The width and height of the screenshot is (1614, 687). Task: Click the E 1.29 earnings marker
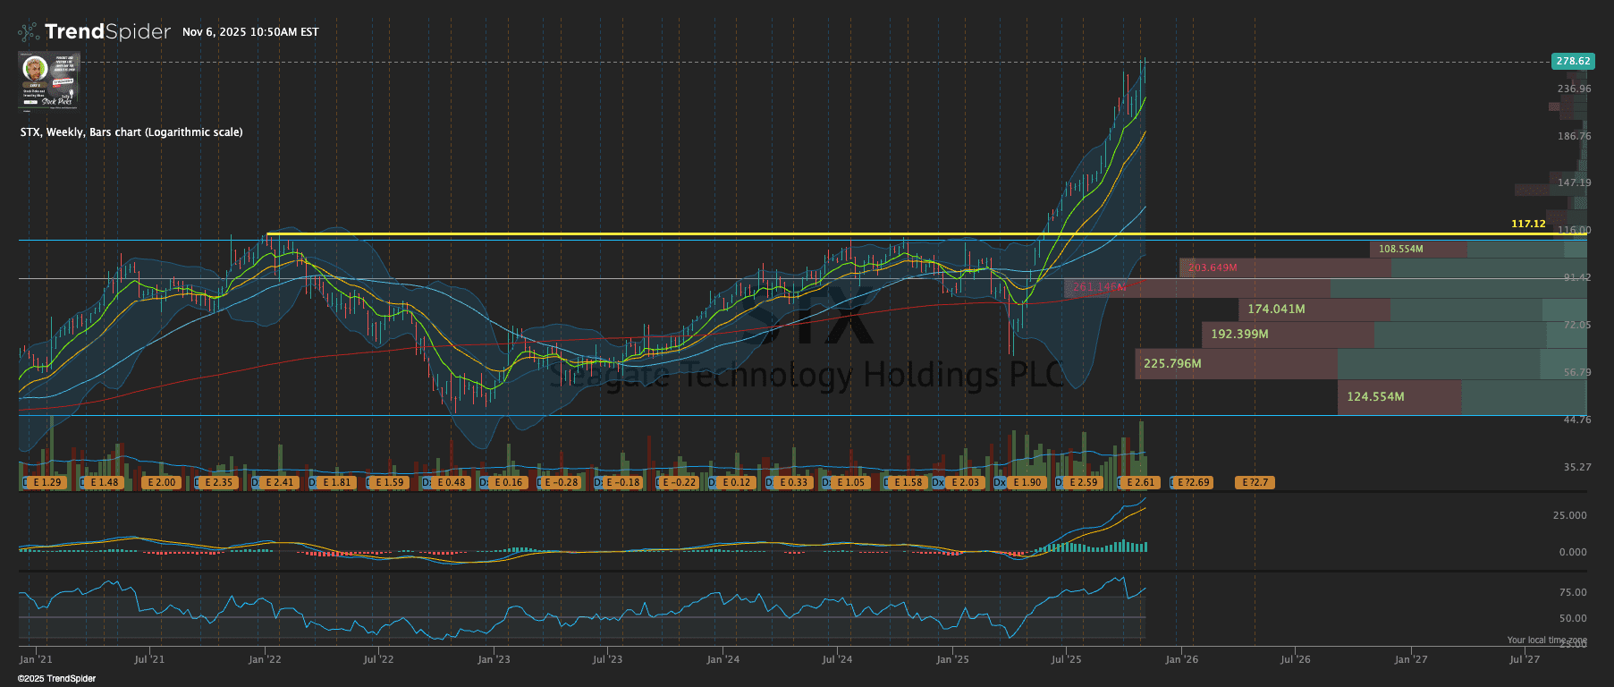point(46,482)
